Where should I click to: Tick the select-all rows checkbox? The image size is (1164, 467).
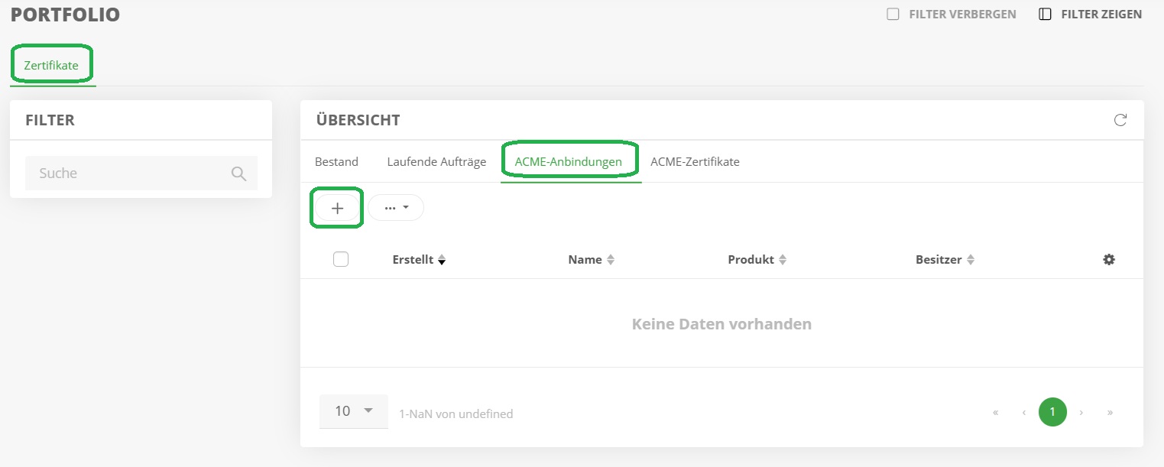point(341,260)
